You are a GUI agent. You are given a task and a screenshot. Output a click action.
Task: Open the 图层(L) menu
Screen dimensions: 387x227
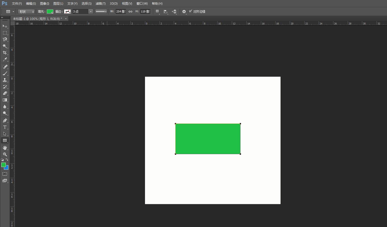pos(58,4)
